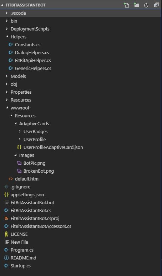The height and width of the screenshot is (276, 162).
Task: Click the RSS-style icon beside FitBitAssistantBot.csproj
Action: coord(6,219)
